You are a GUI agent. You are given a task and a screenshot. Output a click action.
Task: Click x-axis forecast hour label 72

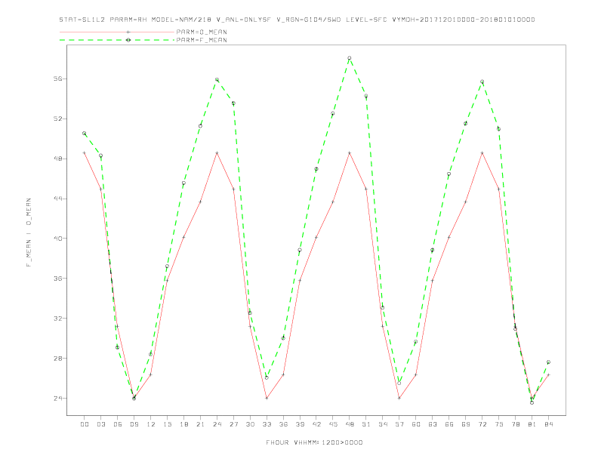coord(482,424)
